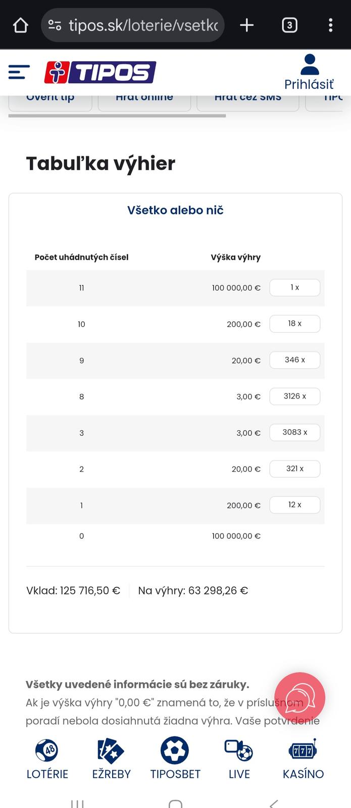Click the horizontal tab scrollbar

117,116
